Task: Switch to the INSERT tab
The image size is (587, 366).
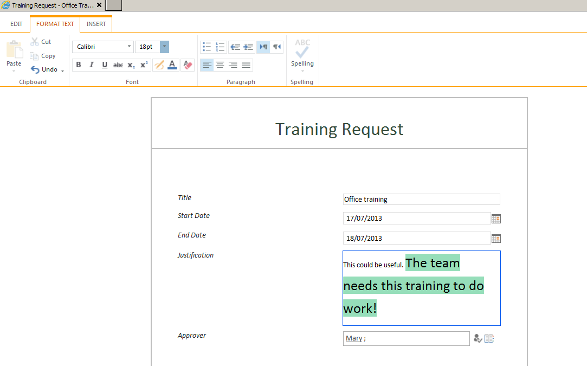Action: pos(96,24)
